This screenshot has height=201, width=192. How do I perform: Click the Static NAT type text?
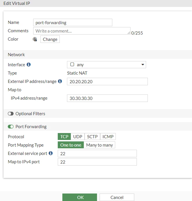pos(77,73)
